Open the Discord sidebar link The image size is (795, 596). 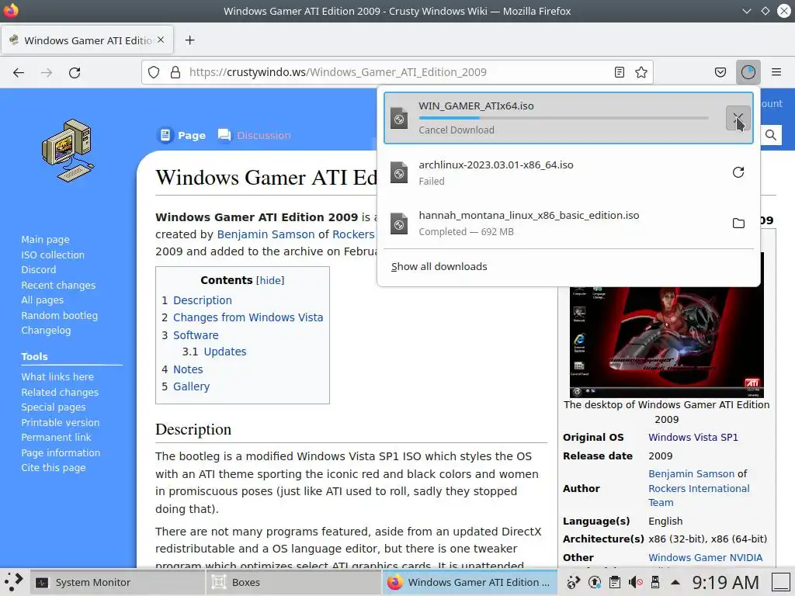(39, 269)
